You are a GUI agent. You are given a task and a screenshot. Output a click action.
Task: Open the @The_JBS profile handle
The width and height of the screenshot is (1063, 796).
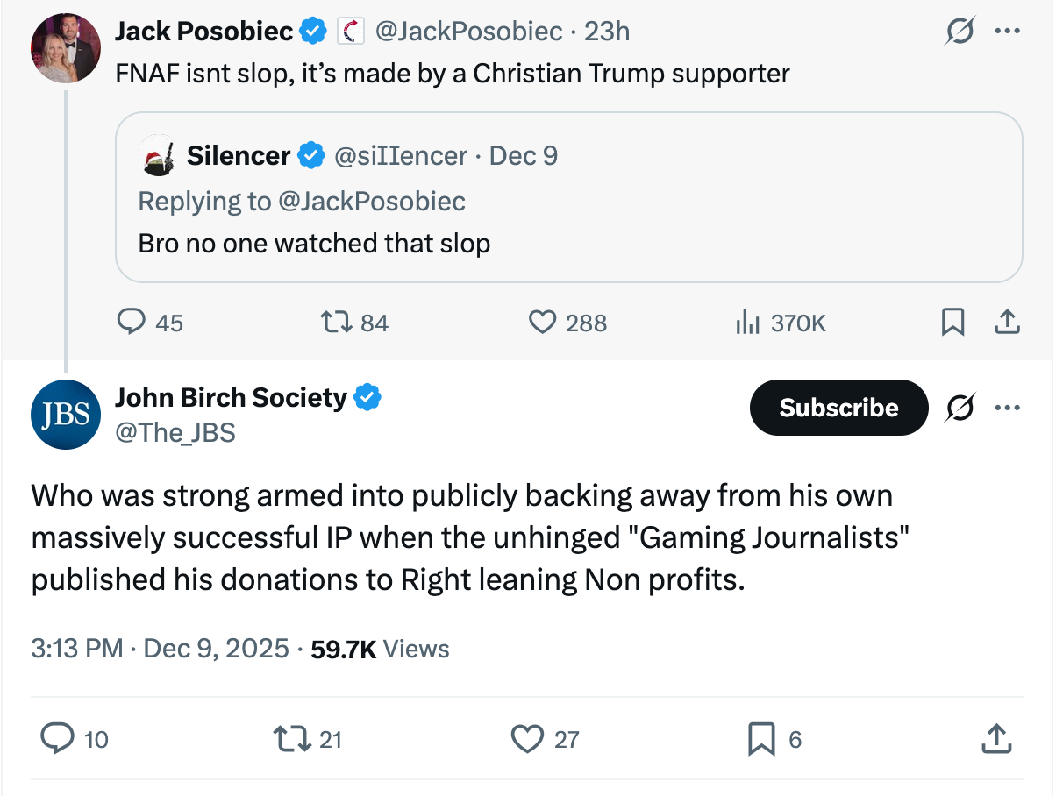coord(175,432)
